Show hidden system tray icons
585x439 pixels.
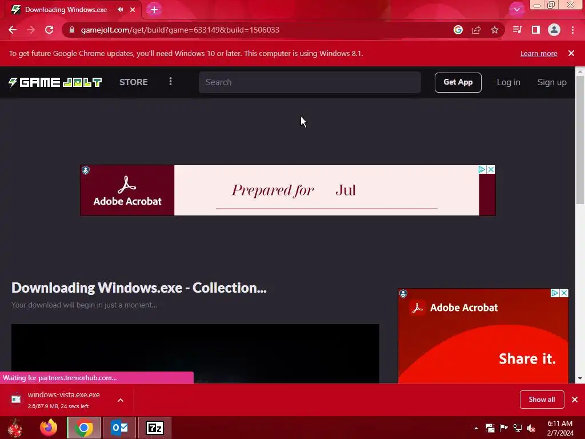click(476, 428)
